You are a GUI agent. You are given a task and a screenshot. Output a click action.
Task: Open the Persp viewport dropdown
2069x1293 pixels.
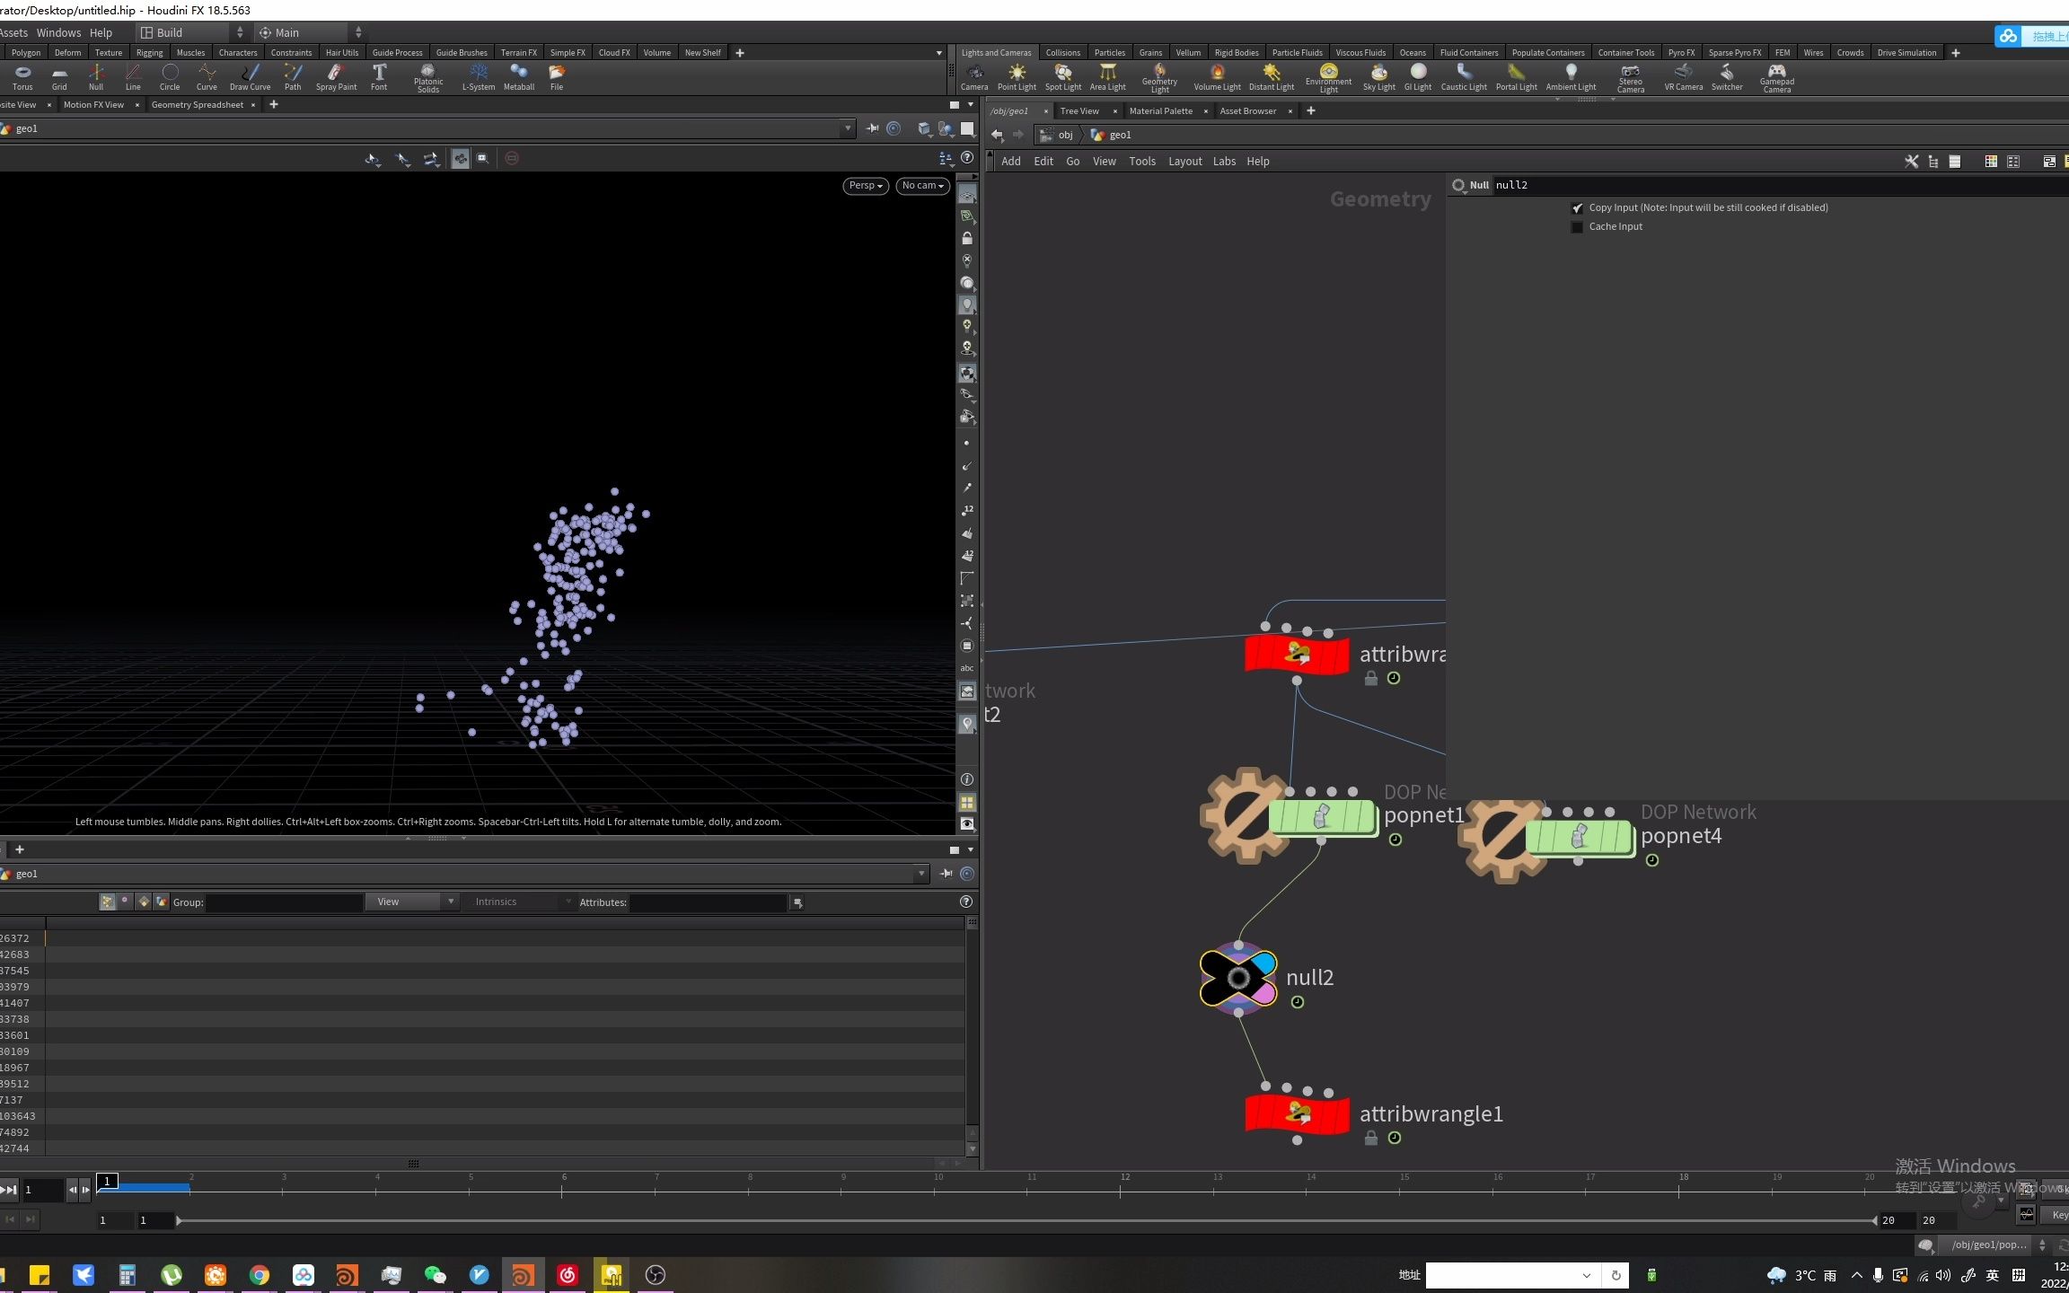pyautogui.click(x=865, y=186)
